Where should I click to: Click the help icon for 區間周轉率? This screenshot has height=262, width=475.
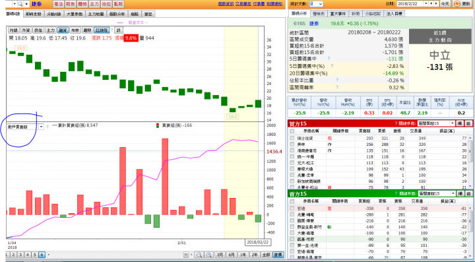click(337, 87)
